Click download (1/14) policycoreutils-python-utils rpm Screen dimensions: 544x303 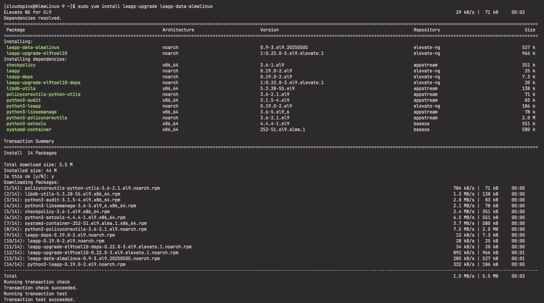(82, 189)
